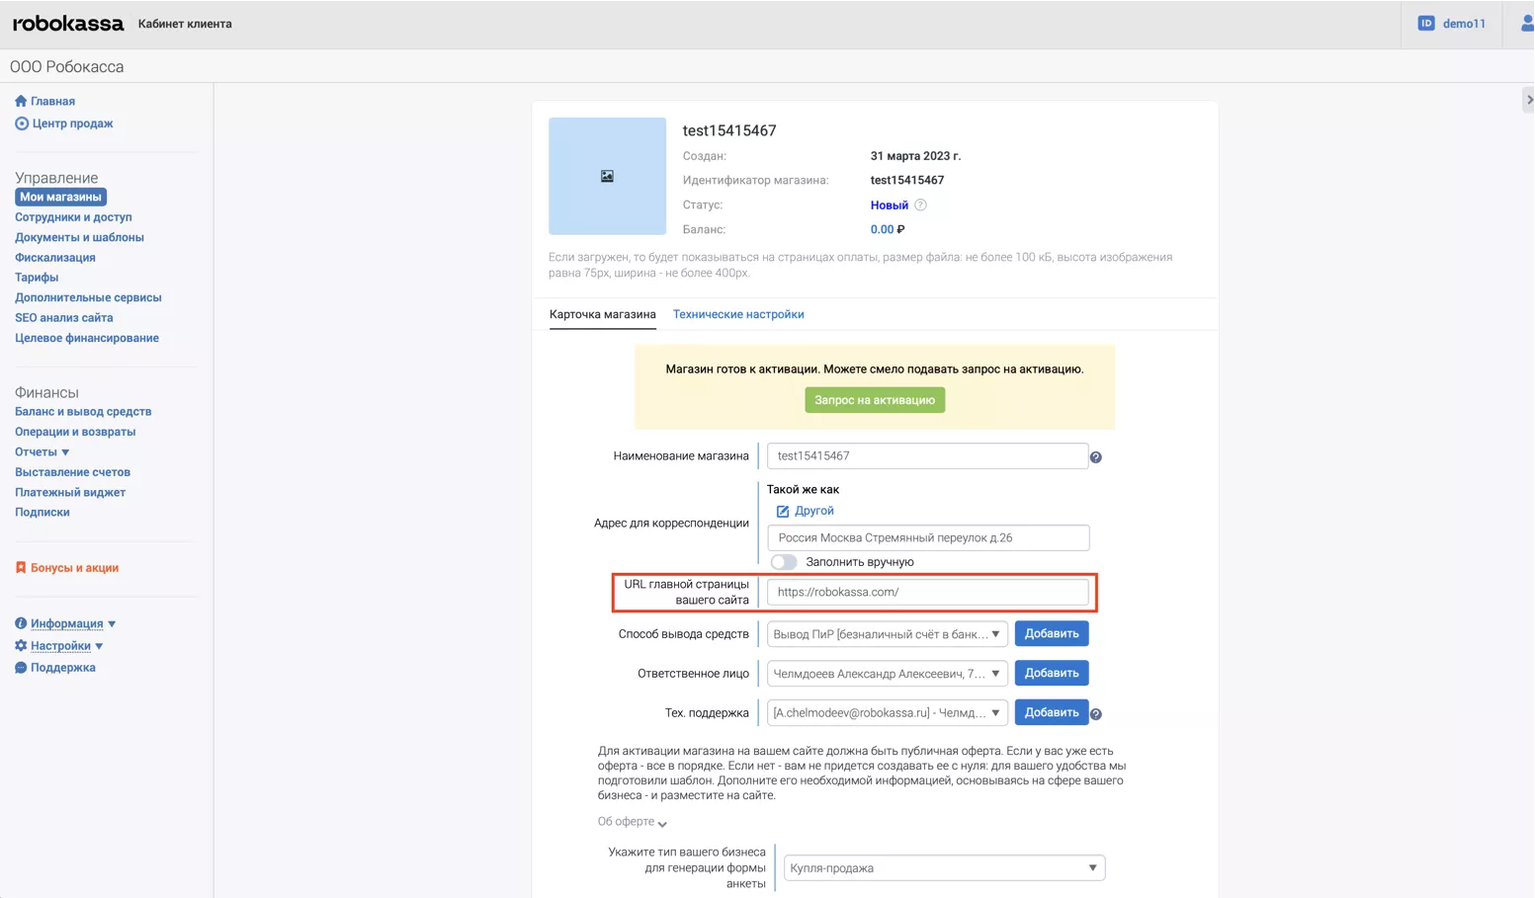
Task: Switch to the Карточка магазина tab
Action: pyautogui.click(x=603, y=314)
